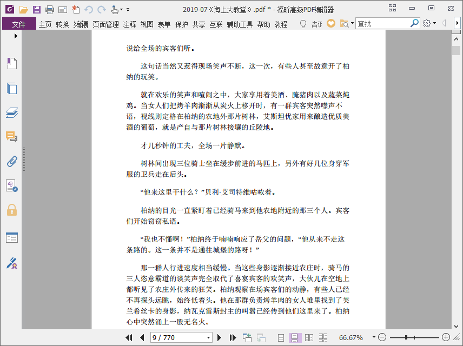The height and width of the screenshot is (346, 463).
Task: Open the Comments panel in sidebar
Action: (12, 137)
